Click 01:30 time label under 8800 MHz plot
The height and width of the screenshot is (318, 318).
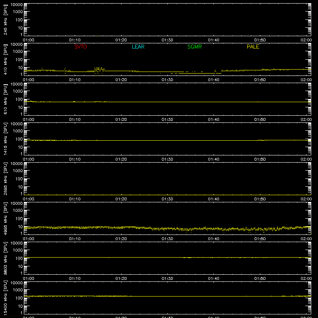click(167, 279)
